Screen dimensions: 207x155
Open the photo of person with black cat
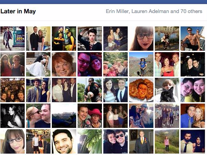click(167, 90)
